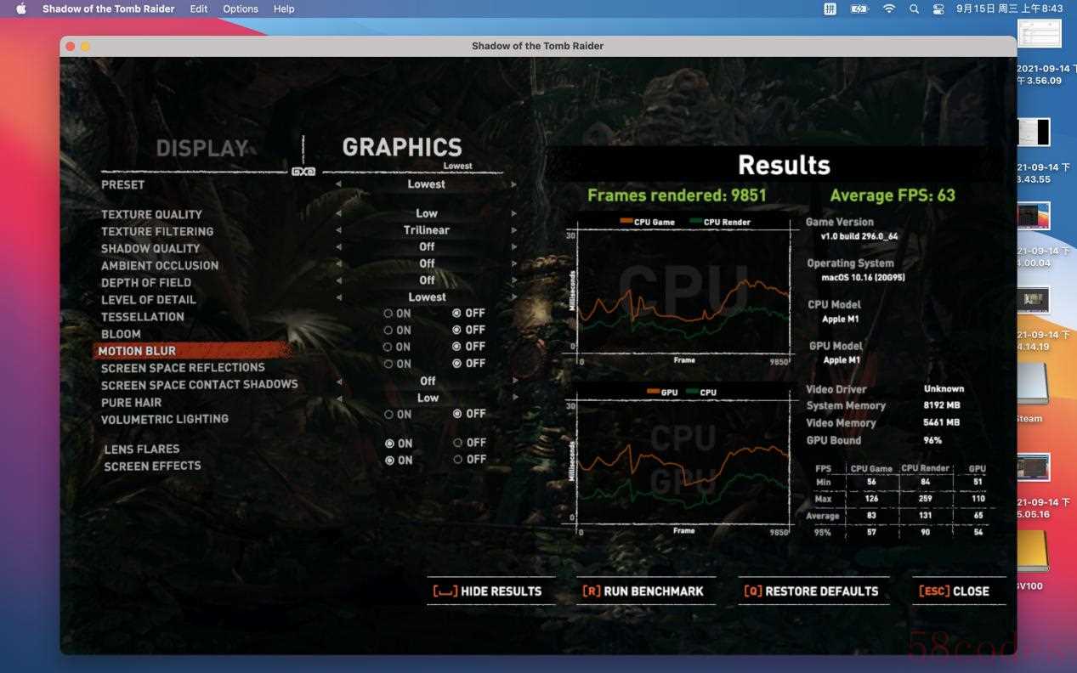Open Spotlight search magnifier icon

coord(914,8)
